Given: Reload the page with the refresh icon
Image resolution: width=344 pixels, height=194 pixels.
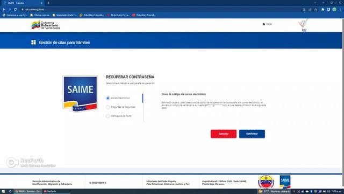Looking at the screenshot, I should click(x=16, y=10).
